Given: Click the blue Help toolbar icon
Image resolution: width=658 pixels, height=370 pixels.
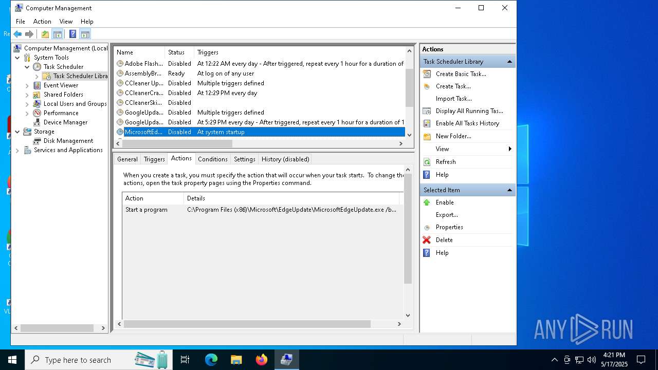Looking at the screenshot, I should coord(72,34).
